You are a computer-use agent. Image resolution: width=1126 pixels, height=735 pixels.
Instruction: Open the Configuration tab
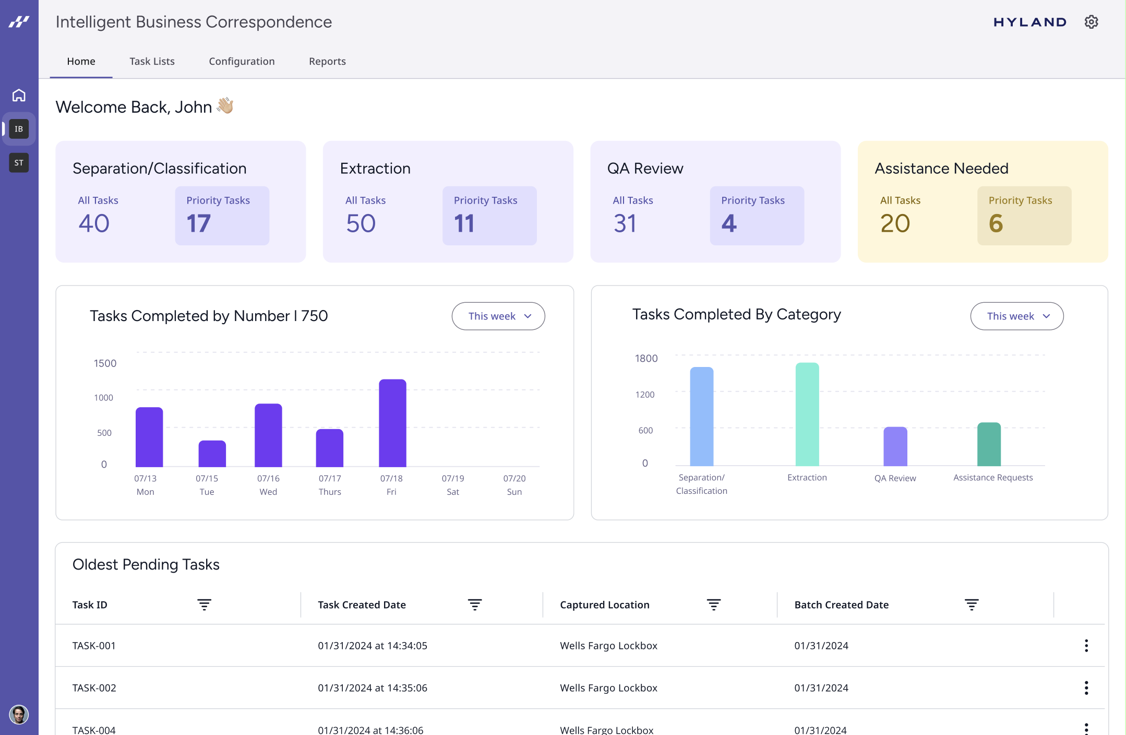pyautogui.click(x=242, y=62)
